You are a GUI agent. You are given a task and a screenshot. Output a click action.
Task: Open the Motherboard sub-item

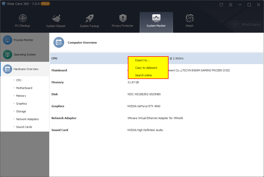24,88
